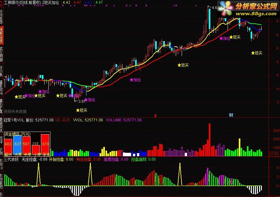
Task: Click the 小单 bar showing 237
Action: pos(36,149)
